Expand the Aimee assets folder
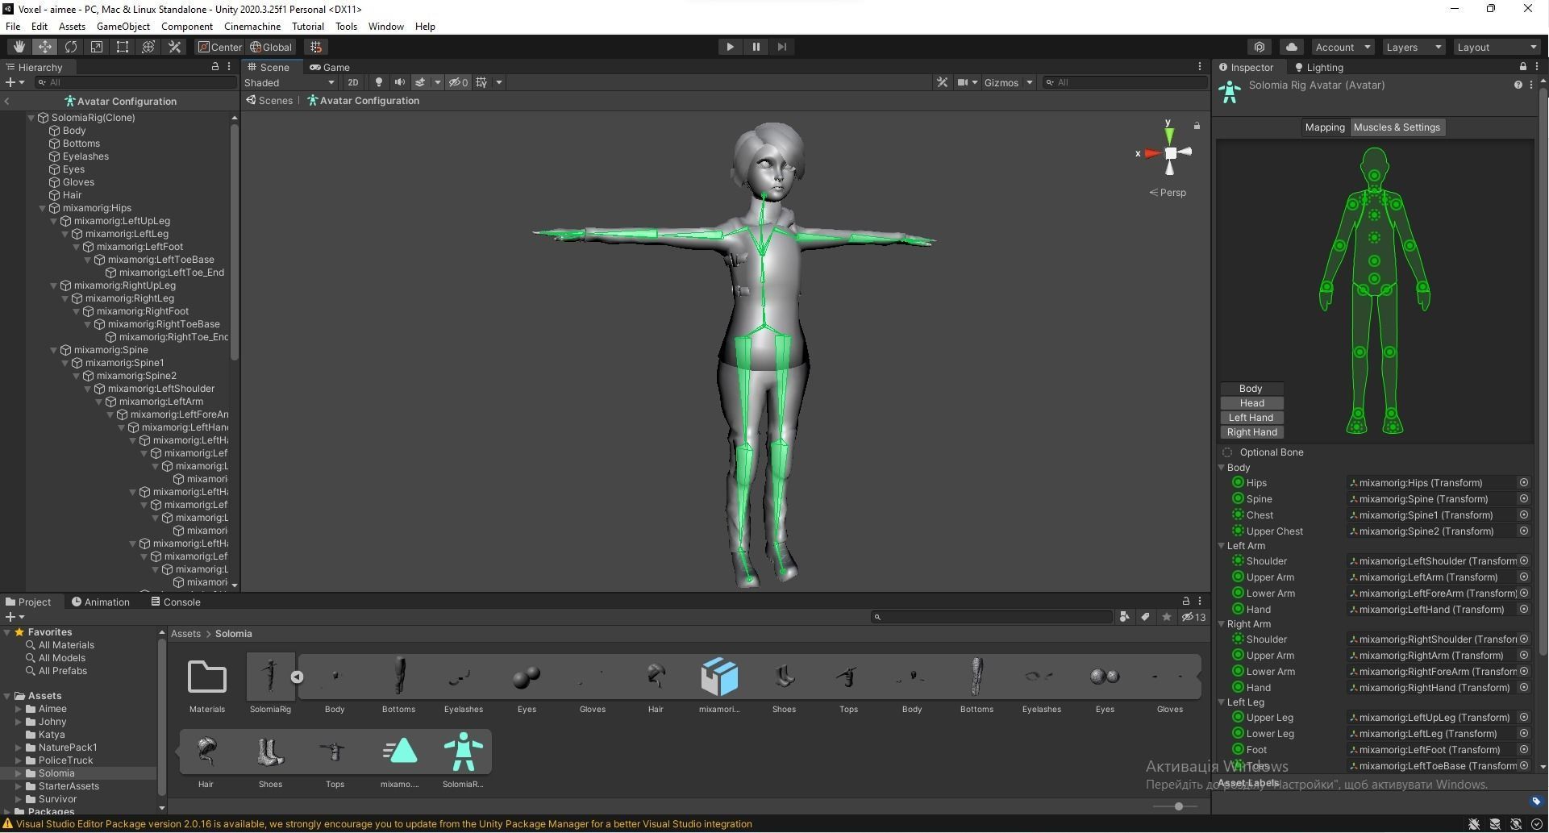This screenshot has width=1549, height=833. [x=19, y=709]
